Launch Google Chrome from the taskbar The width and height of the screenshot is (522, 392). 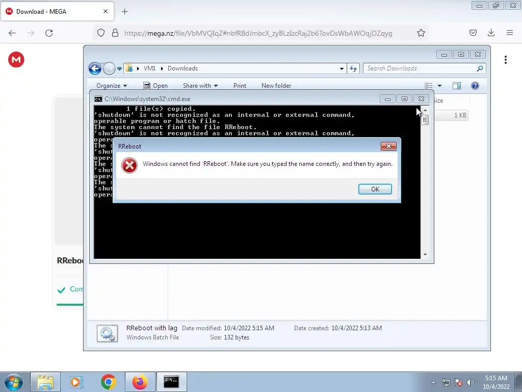(x=108, y=382)
